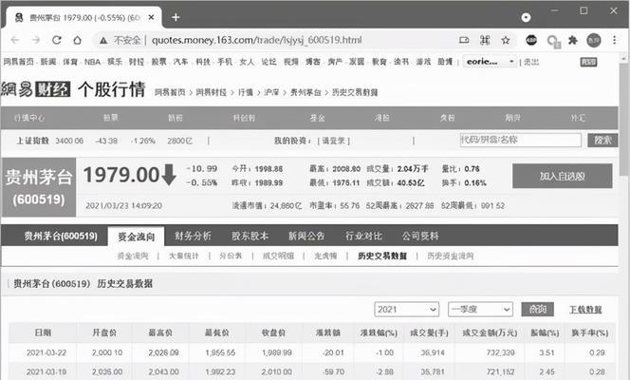Open the 贵州茅台(600519) tab

(x=61, y=236)
